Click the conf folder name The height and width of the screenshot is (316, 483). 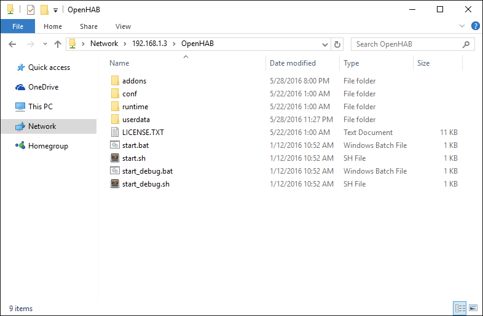[x=130, y=94]
